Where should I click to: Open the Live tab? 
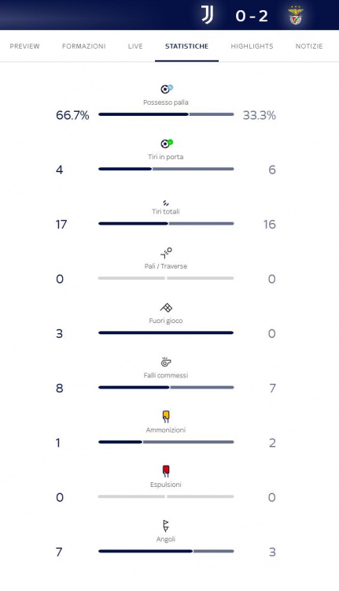(135, 46)
